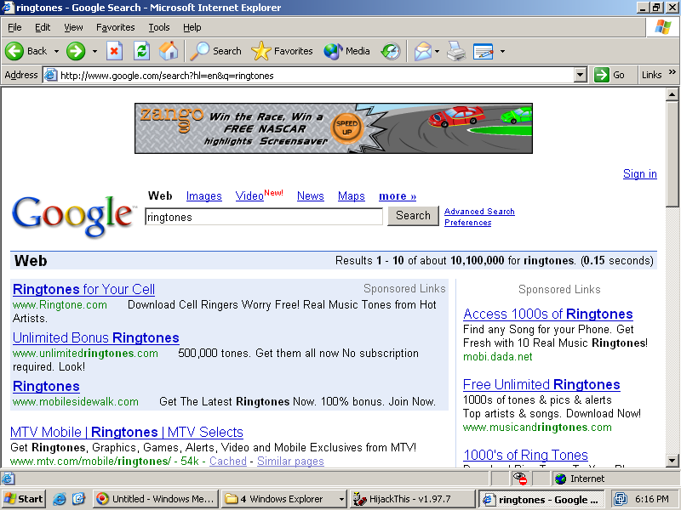This screenshot has width=681, height=510.
Task: Open 1000's of Ring Tones ad
Action: click(x=525, y=455)
